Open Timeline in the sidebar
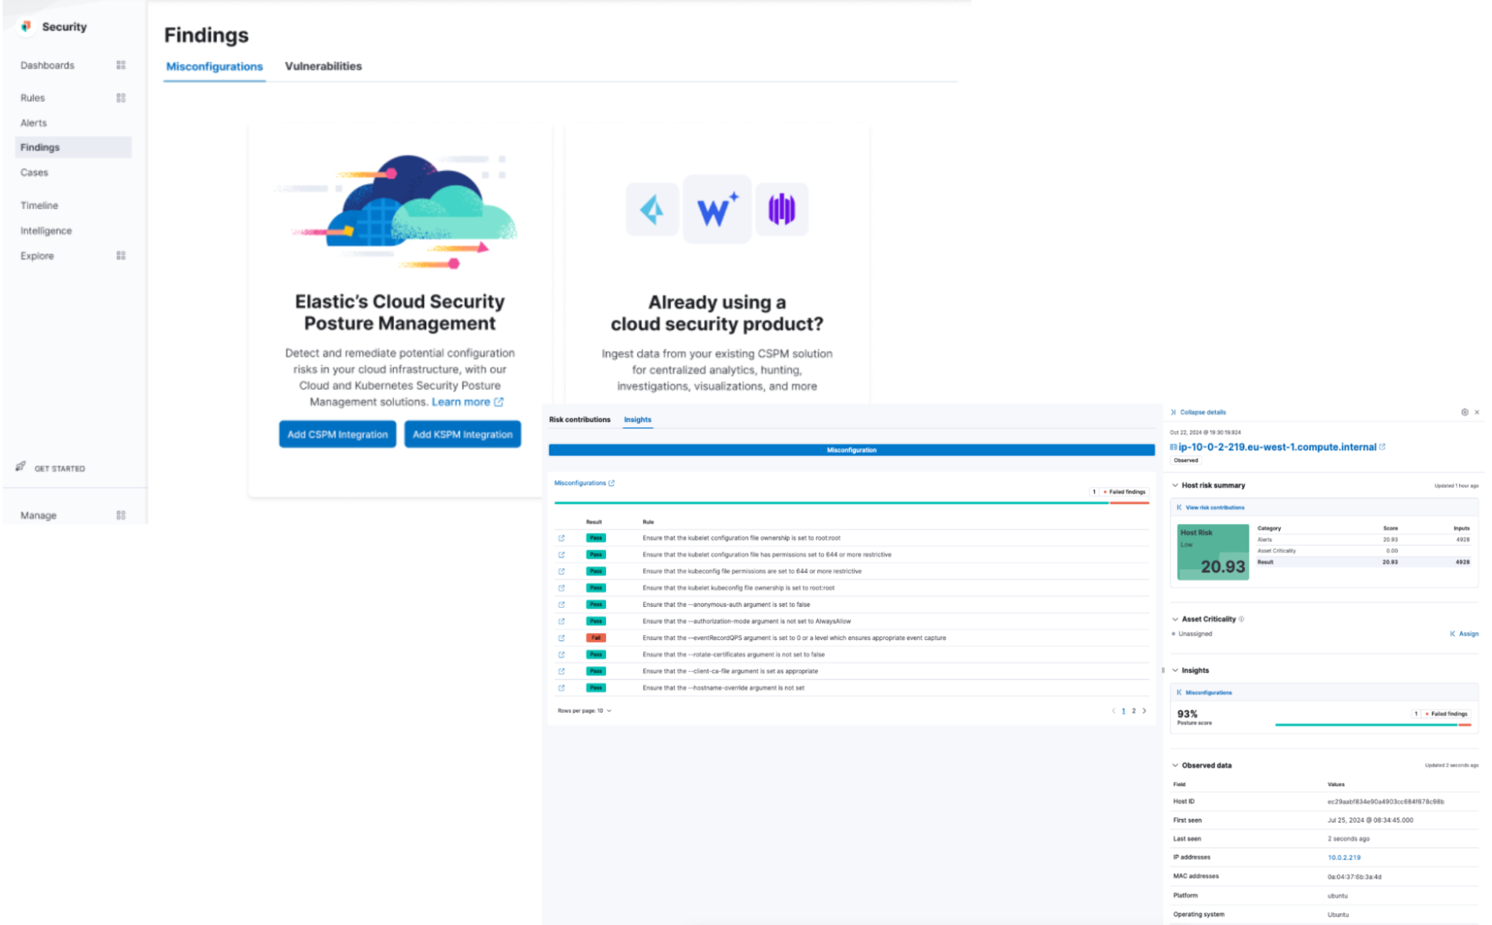The height and width of the screenshot is (925, 1492). 39,205
